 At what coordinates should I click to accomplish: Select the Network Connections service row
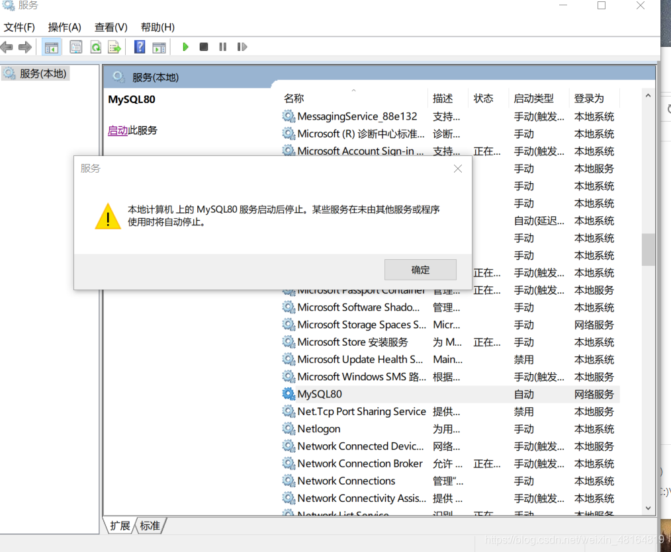point(450,481)
